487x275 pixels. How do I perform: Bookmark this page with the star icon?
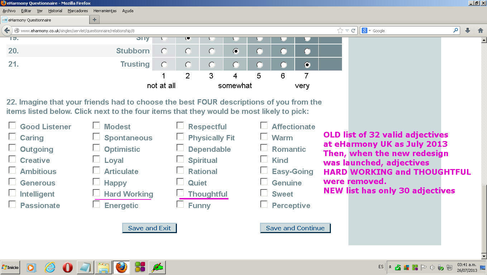340,31
